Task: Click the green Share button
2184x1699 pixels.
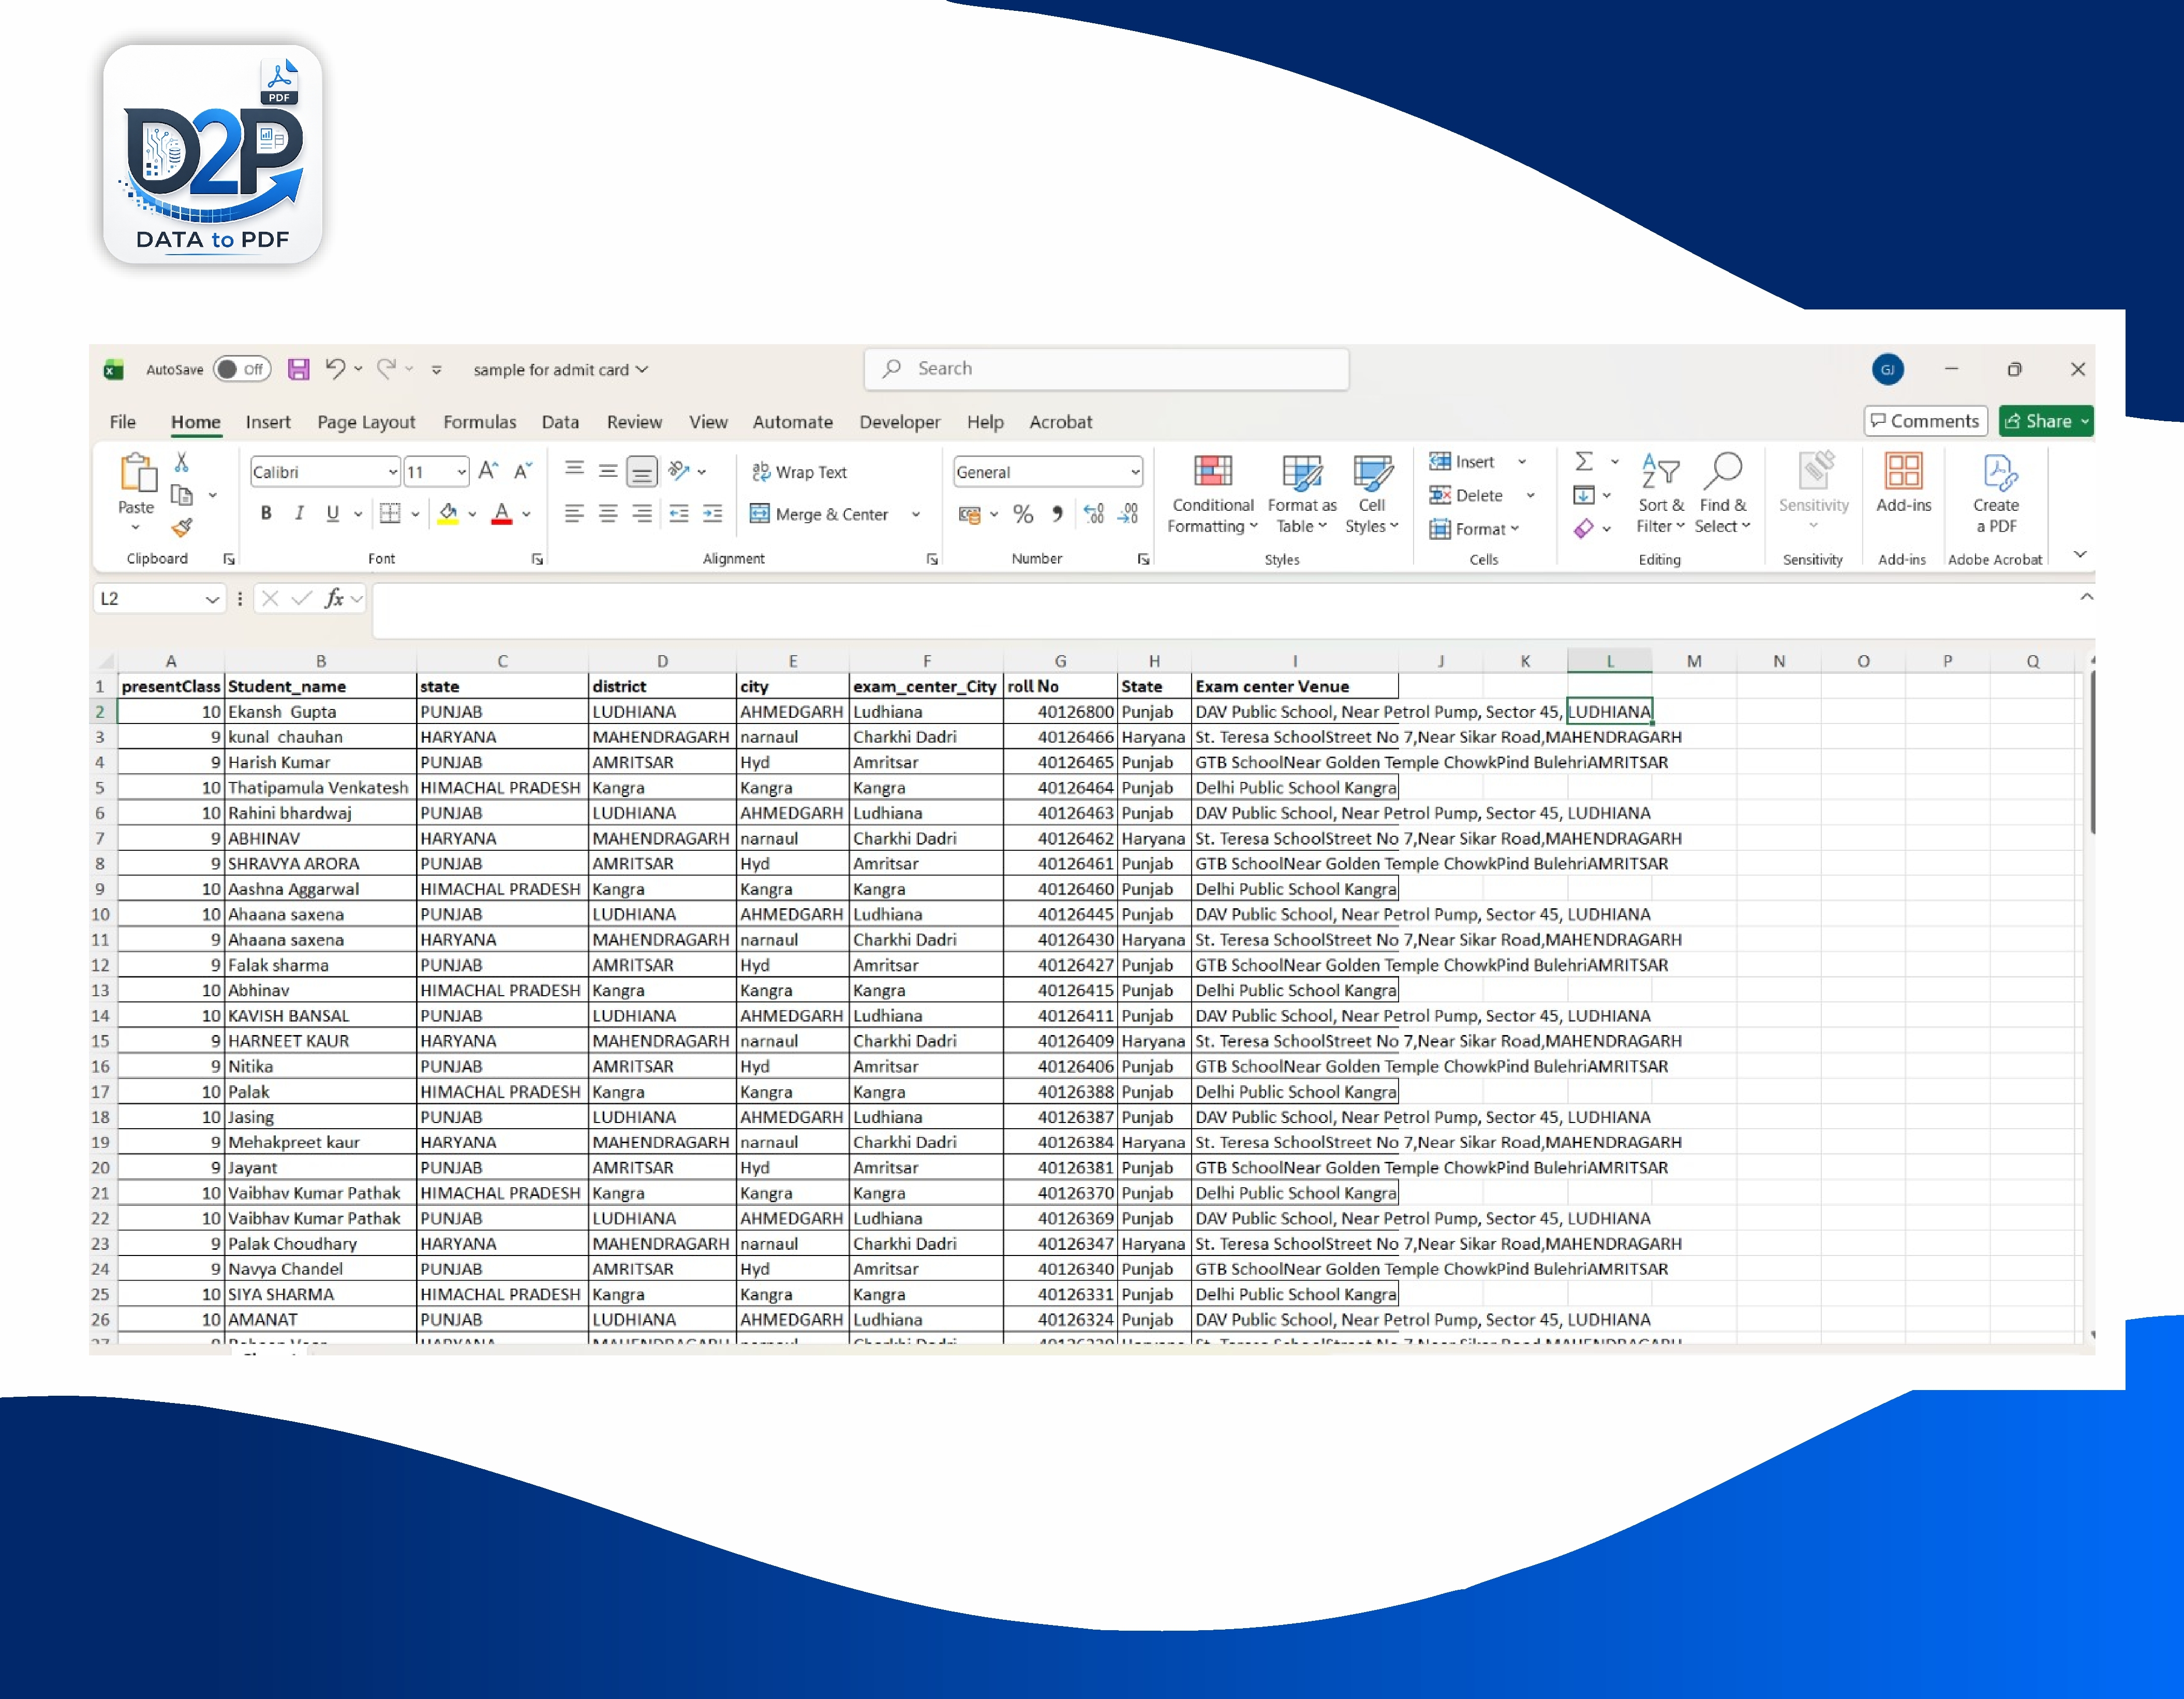Action: coord(2045,421)
